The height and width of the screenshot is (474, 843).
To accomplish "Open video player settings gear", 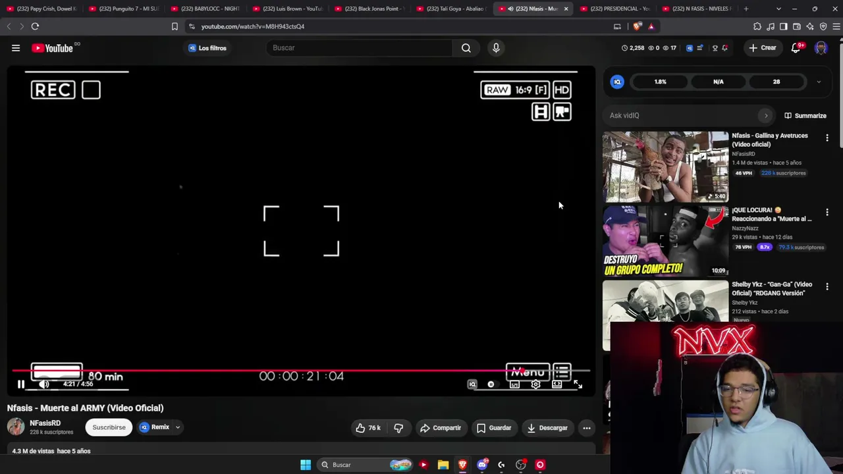I will [x=535, y=384].
